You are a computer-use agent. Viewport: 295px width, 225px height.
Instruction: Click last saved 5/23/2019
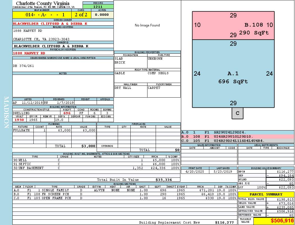click(x=223, y=172)
